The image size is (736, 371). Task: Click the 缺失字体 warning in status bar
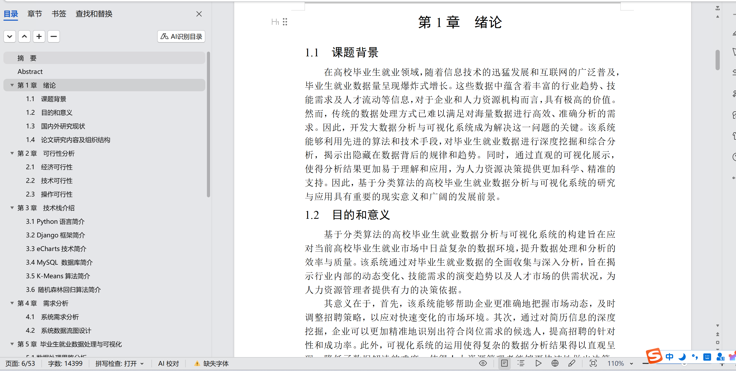(x=211, y=364)
